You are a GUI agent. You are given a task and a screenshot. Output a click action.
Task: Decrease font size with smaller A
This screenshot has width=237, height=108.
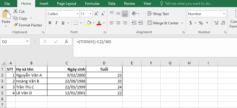click(103, 14)
